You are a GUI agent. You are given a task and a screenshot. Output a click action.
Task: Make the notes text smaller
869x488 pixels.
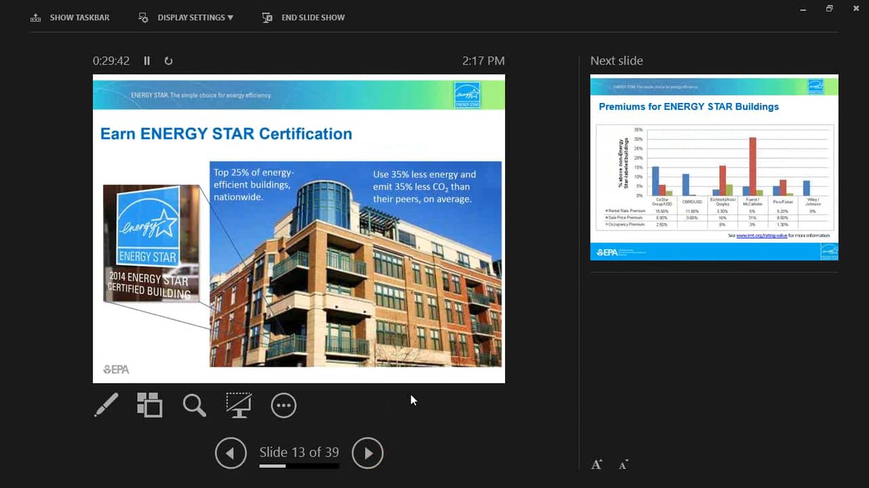pyautogui.click(x=624, y=464)
